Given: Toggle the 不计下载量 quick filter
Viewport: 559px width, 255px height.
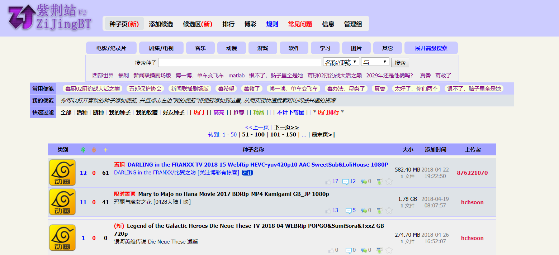Looking at the screenshot, I should click(290, 112).
